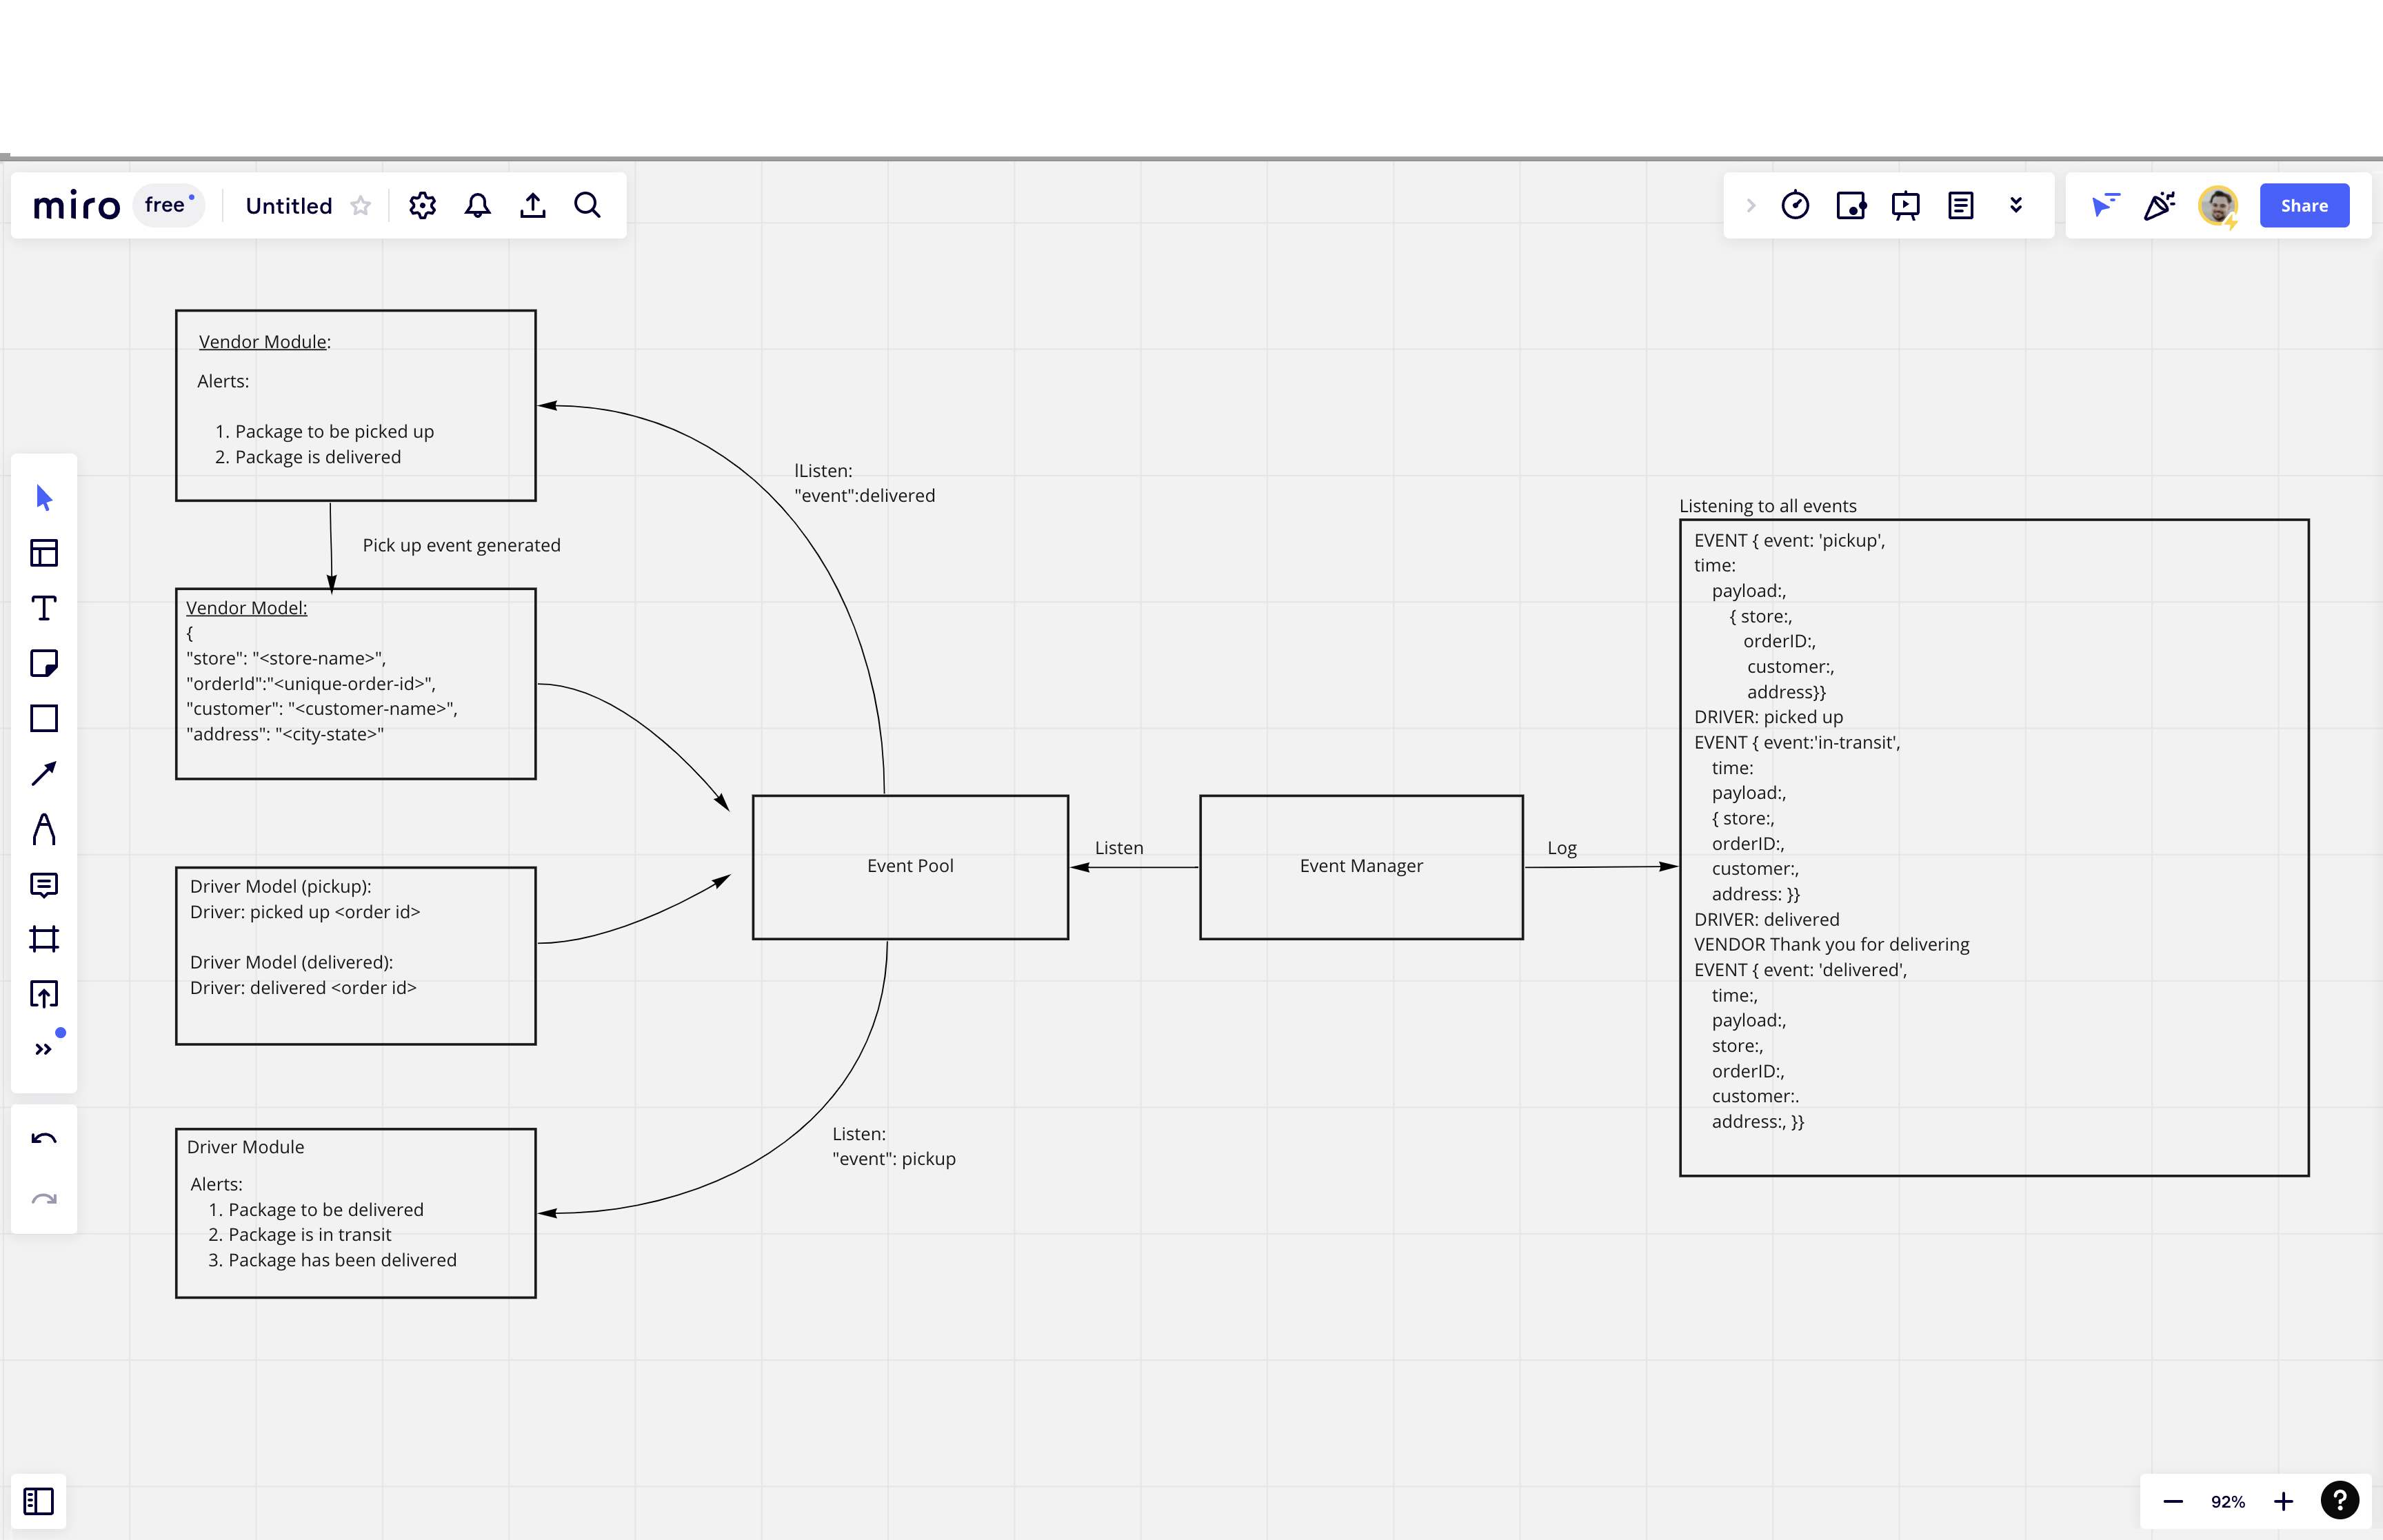Toggle the left panel visibility
Screen dimensions: 2383x1540
[x=38, y=1501]
